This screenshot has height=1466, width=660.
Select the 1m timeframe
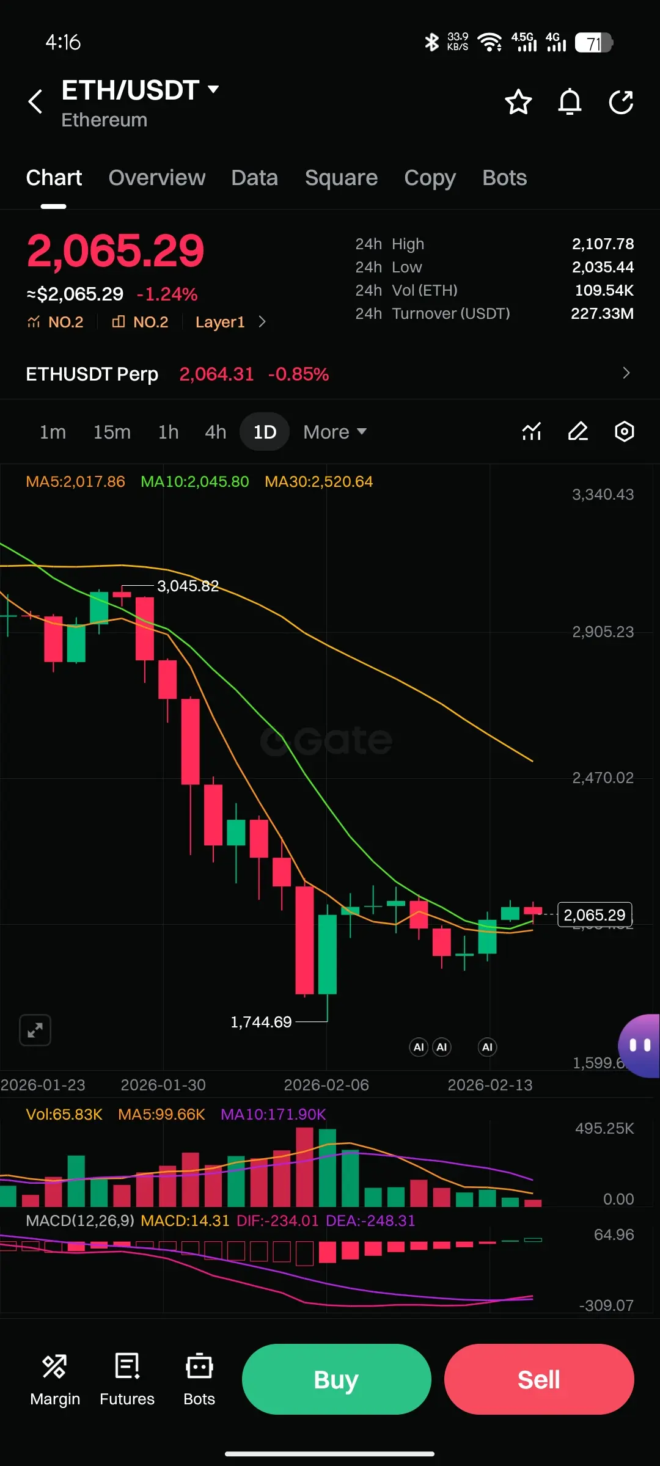pos(53,432)
